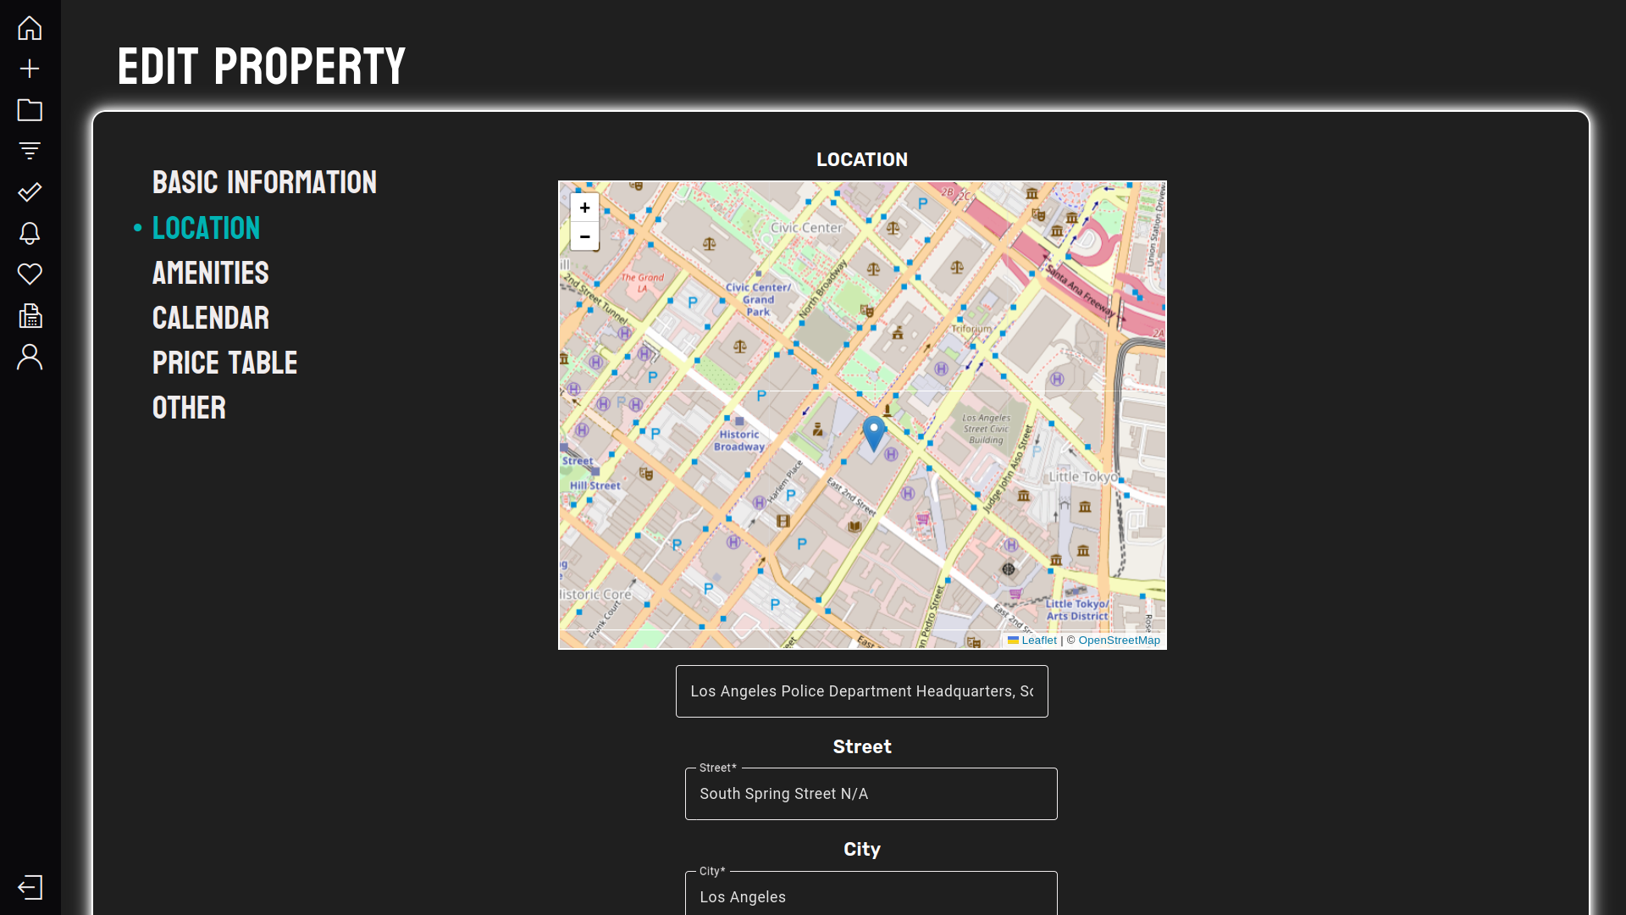
Task: Click the home icon in sidebar
Action: 30,28
